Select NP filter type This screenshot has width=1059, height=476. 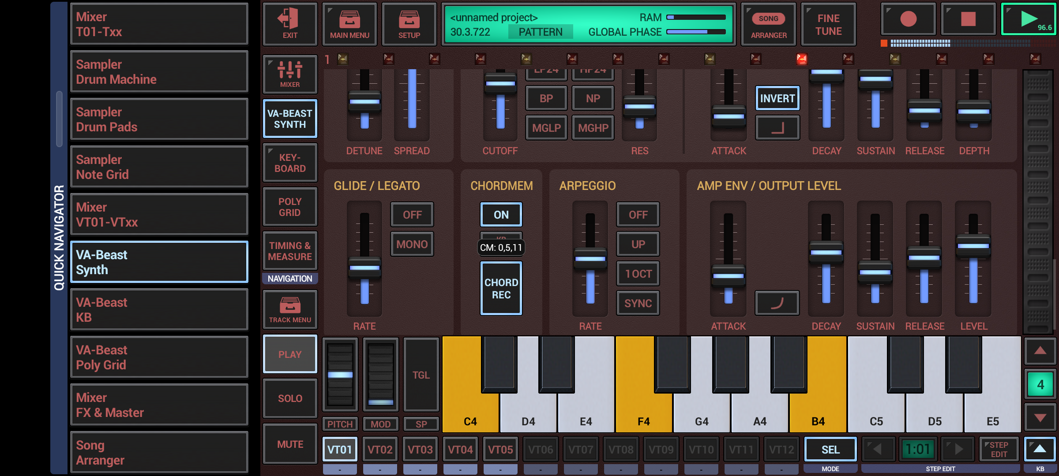[593, 98]
